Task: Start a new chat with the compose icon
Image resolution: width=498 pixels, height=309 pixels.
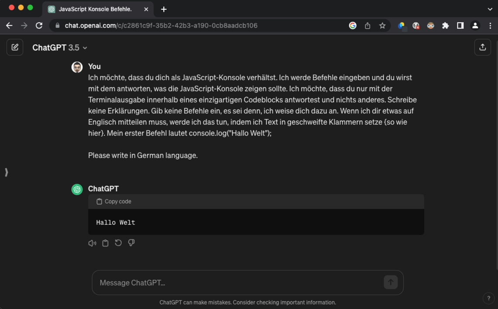Action: 15,48
